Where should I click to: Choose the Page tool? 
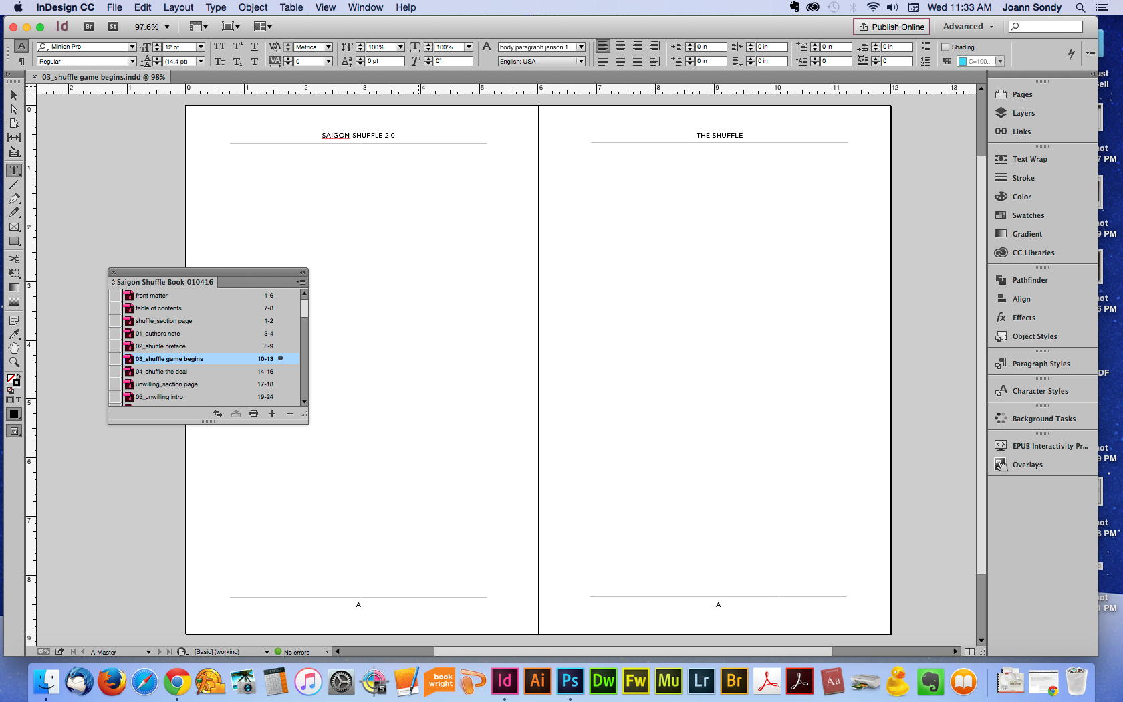14,124
